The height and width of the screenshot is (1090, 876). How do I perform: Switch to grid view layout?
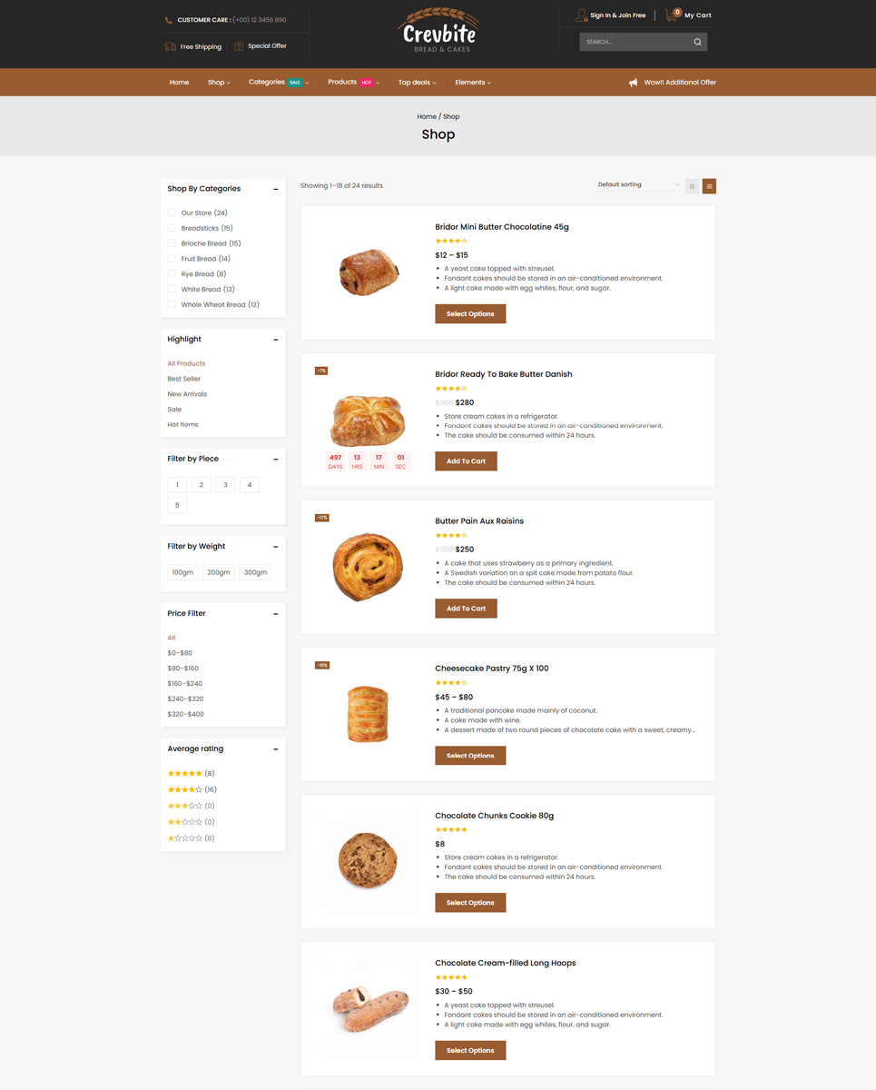click(692, 186)
